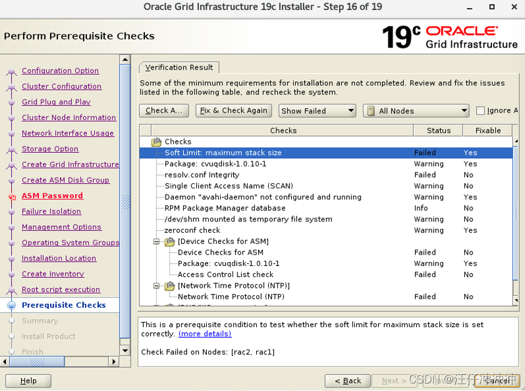Image resolution: width=525 pixels, height=391 pixels.
Task: Click the Fixable column header
Action: click(488, 130)
